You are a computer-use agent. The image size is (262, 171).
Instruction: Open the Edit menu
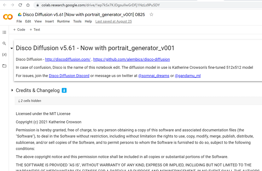coord(28,22)
